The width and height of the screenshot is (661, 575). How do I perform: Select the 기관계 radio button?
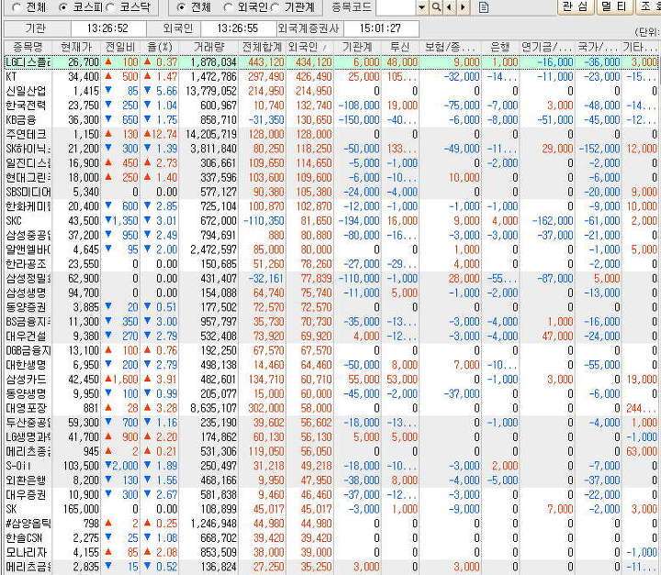click(x=275, y=7)
